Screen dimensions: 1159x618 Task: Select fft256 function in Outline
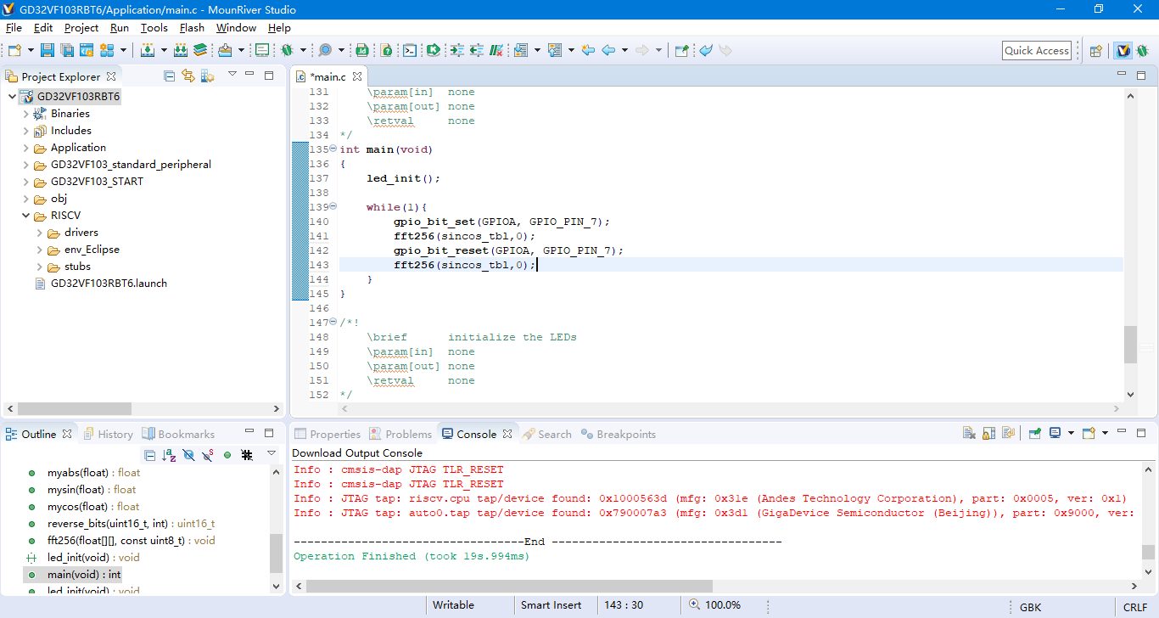120,541
